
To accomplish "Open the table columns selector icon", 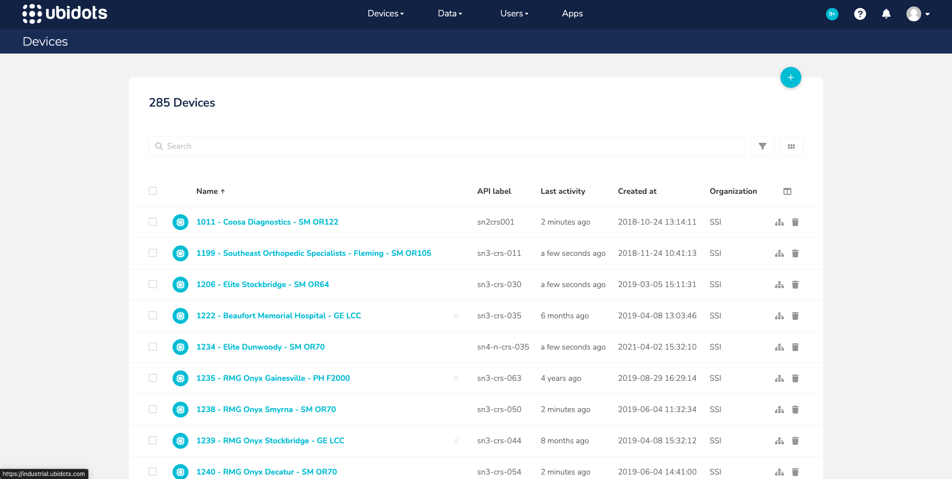I will pyautogui.click(x=787, y=191).
